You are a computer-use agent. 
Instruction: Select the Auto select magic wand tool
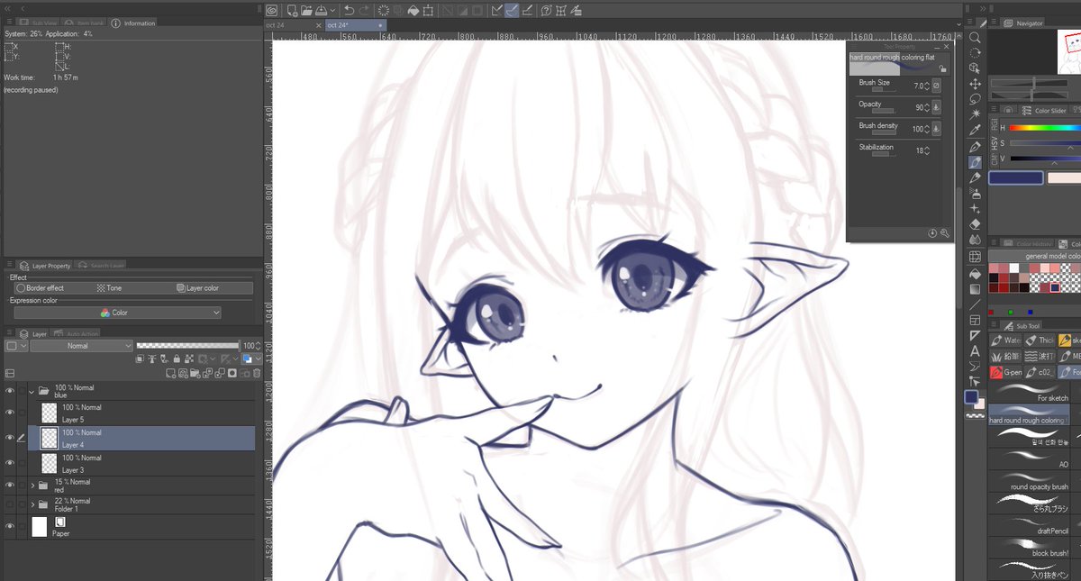(975, 114)
